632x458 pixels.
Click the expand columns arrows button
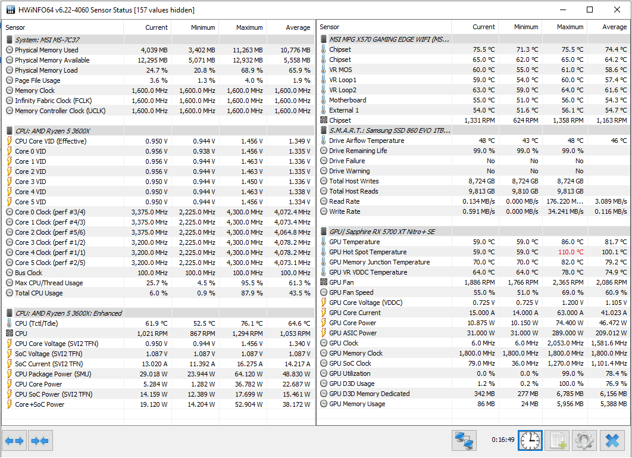pyautogui.click(x=14, y=441)
